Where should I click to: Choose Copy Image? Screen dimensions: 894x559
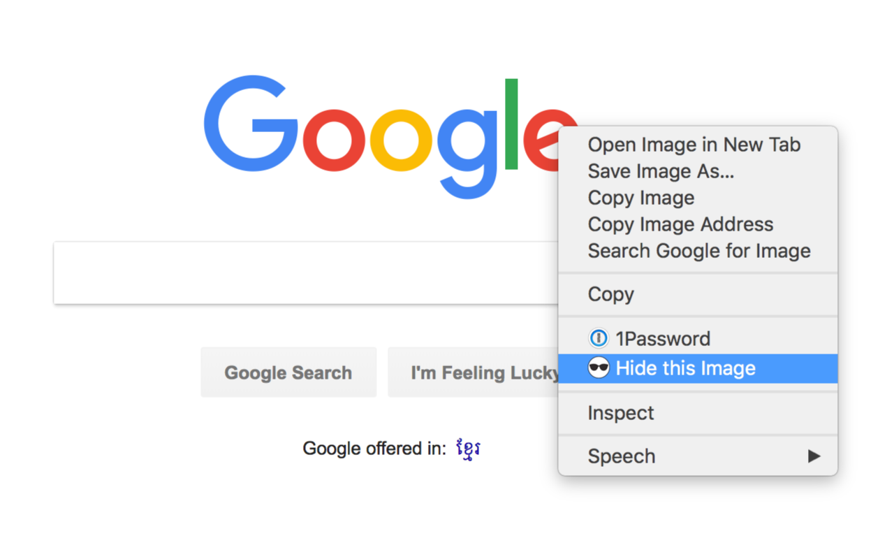(x=640, y=198)
